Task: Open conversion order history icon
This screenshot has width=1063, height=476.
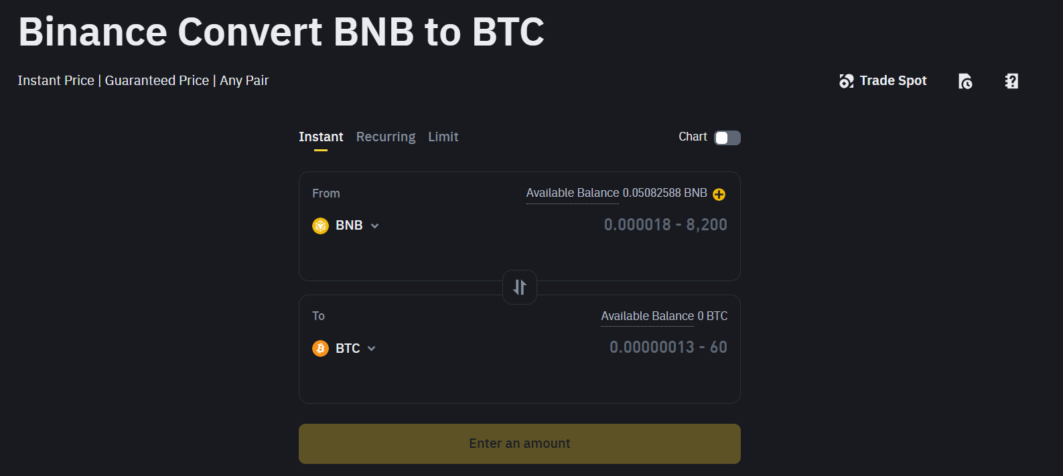Action: point(965,81)
